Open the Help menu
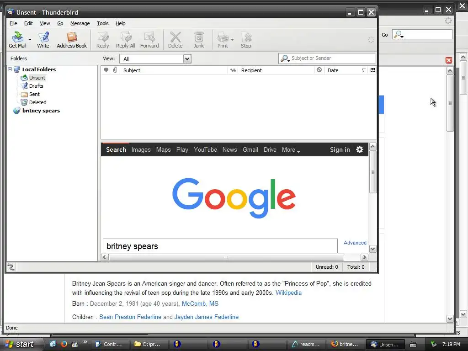Image resolution: width=468 pixels, height=351 pixels. click(120, 23)
